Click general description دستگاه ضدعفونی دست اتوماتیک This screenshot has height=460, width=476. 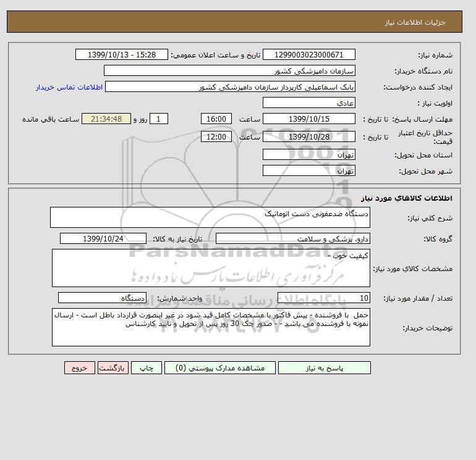(x=210, y=217)
